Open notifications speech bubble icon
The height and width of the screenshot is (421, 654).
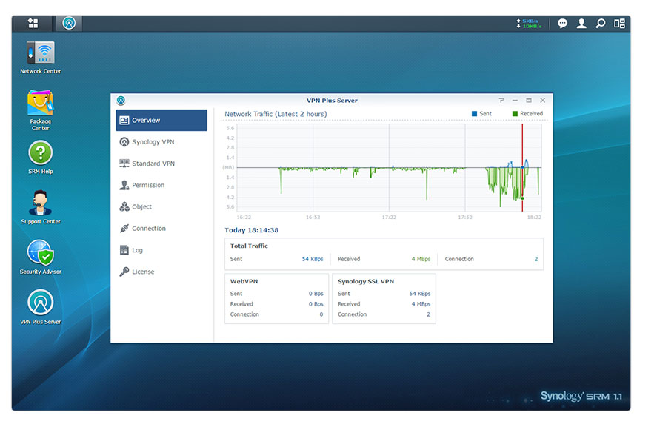[563, 24]
